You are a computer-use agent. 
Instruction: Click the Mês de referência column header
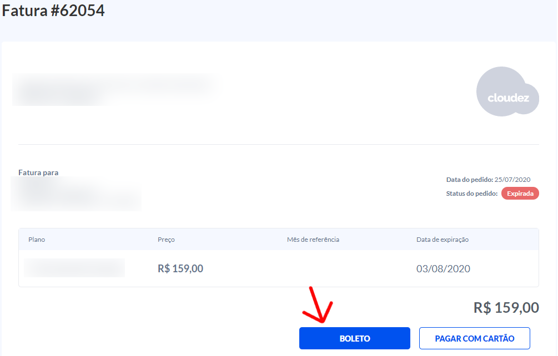point(313,240)
